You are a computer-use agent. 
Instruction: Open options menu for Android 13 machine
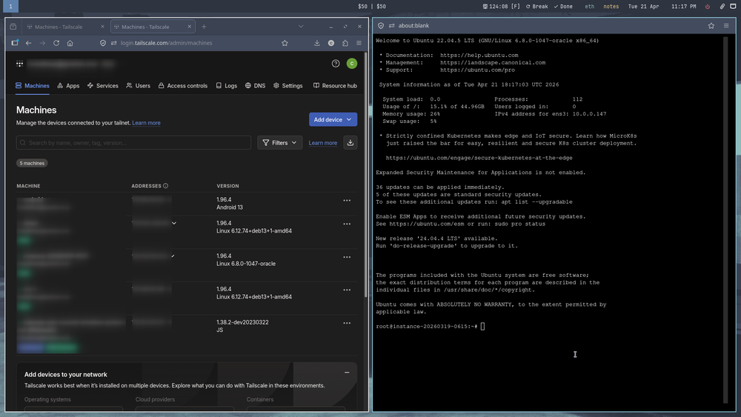point(347,200)
